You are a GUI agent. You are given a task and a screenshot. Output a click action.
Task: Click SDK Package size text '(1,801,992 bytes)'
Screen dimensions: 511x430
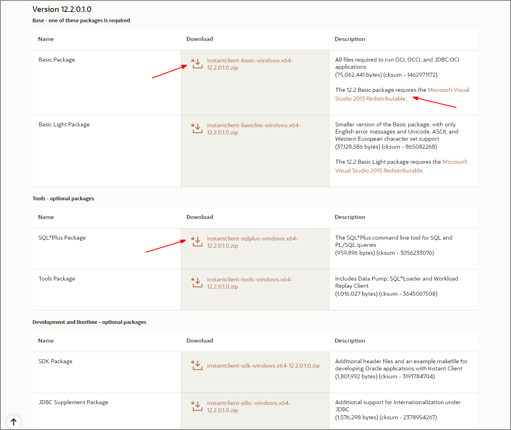point(356,376)
